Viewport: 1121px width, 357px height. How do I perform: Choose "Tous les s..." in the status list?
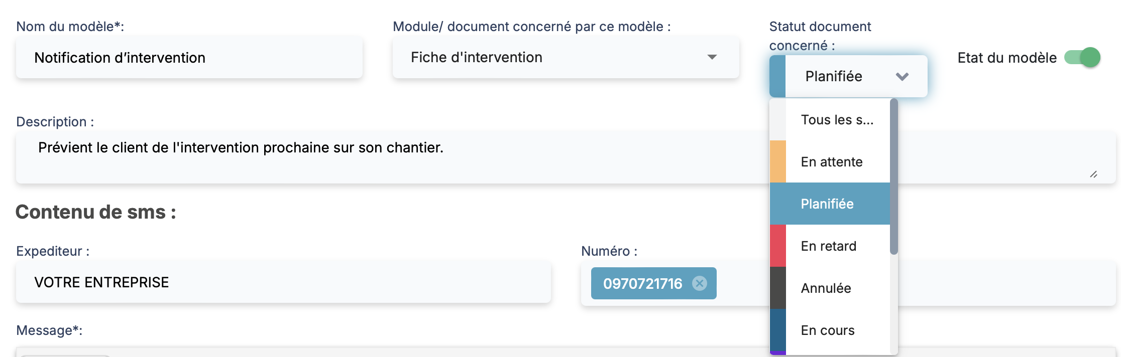click(x=837, y=120)
